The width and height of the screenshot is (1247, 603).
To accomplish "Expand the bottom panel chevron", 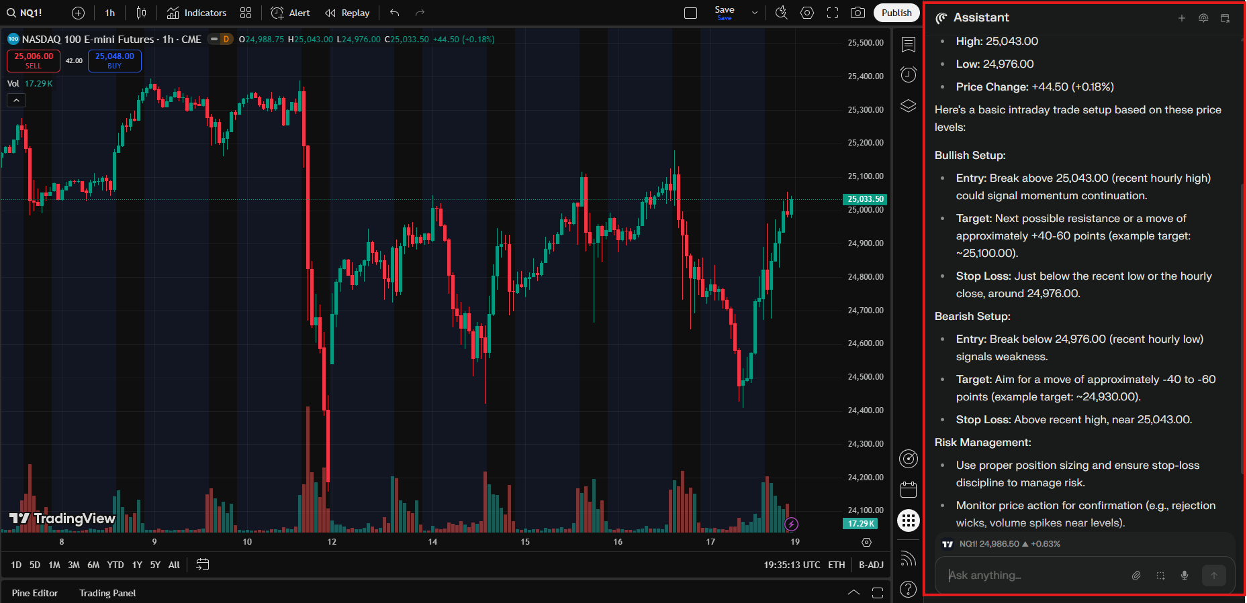I will [x=853, y=592].
